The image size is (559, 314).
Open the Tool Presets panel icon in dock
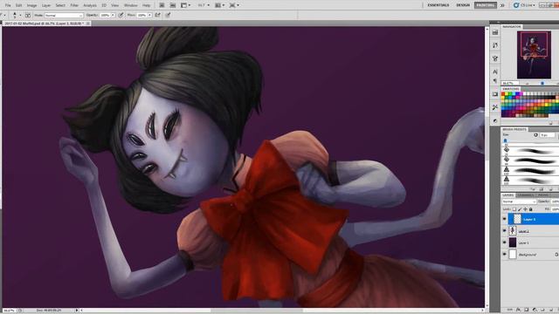[495, 107]
